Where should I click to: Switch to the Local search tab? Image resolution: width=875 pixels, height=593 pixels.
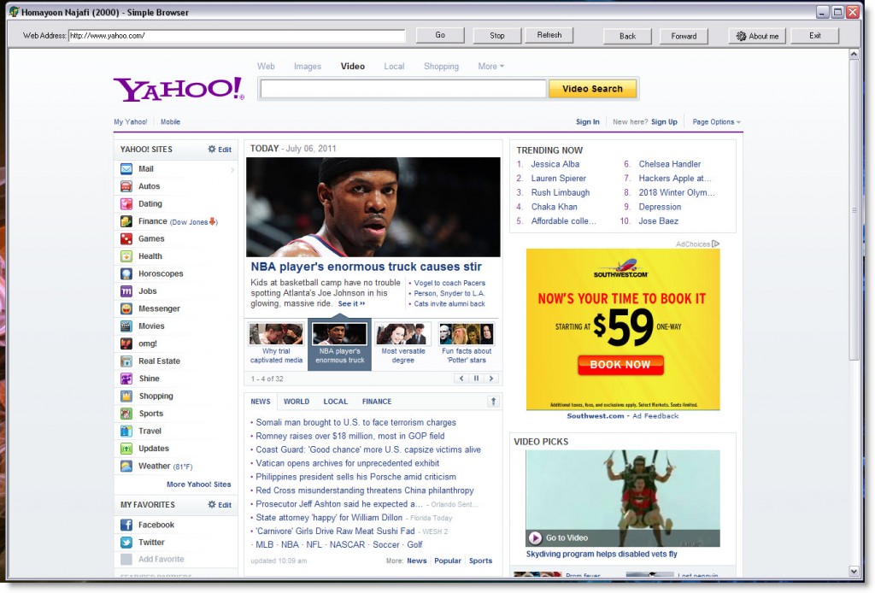click(394, 67)
